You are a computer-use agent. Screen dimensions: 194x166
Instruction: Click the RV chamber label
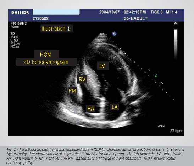82,80
